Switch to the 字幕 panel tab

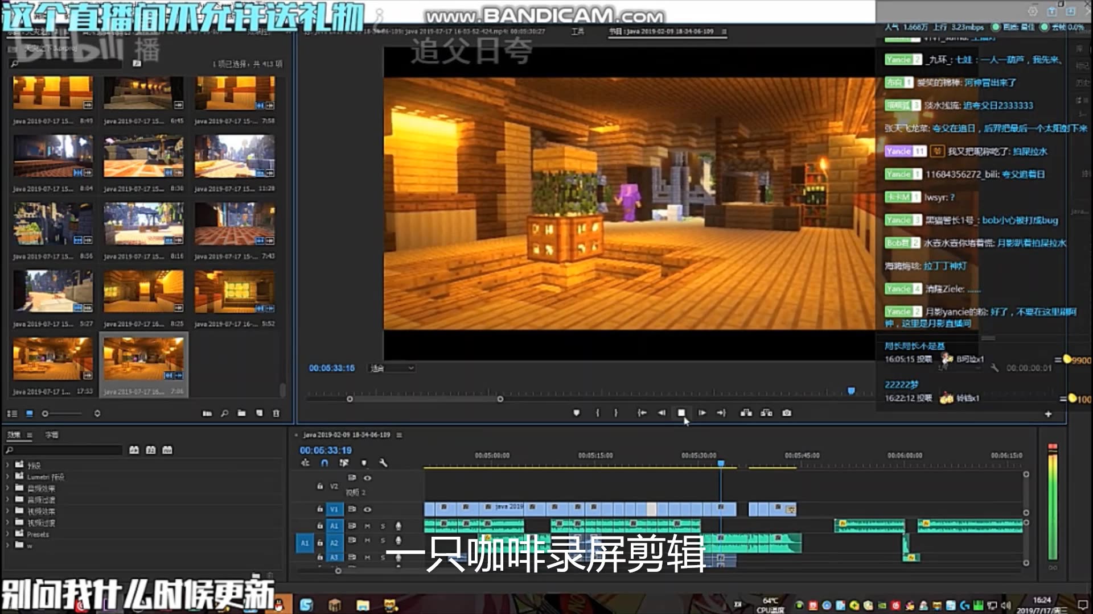[52, 435]
